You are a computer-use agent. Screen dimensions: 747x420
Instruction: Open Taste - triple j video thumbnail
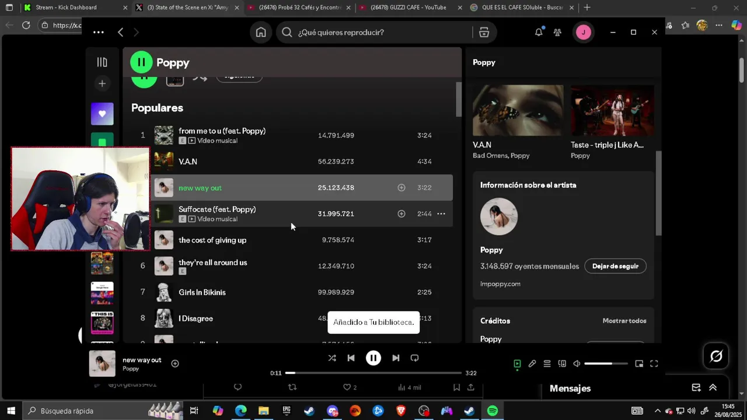click(x=612, y=110)
